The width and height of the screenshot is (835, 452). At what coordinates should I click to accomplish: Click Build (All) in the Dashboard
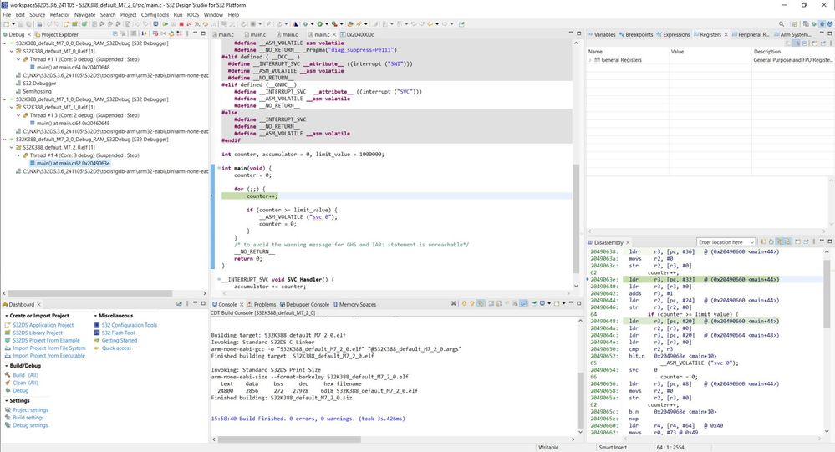pos(25,375)
